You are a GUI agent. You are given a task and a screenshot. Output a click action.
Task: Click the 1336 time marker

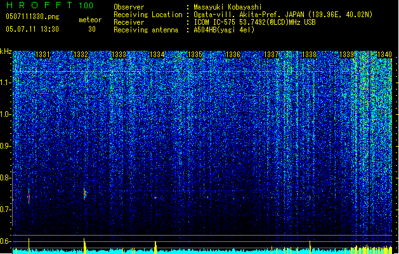point(233,55)
